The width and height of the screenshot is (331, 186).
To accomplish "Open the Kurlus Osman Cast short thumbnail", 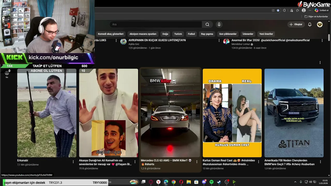I will point(232,113).
